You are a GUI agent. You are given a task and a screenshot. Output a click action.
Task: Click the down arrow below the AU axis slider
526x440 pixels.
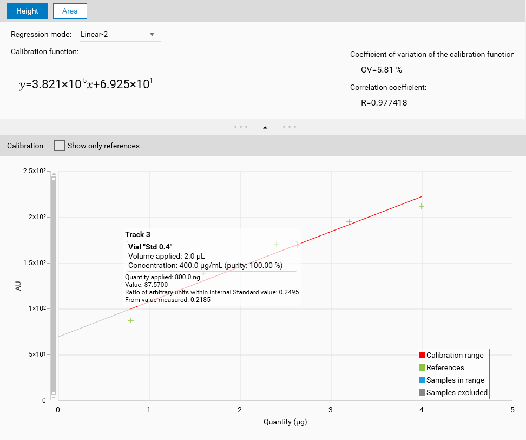(x=54, y=398)
